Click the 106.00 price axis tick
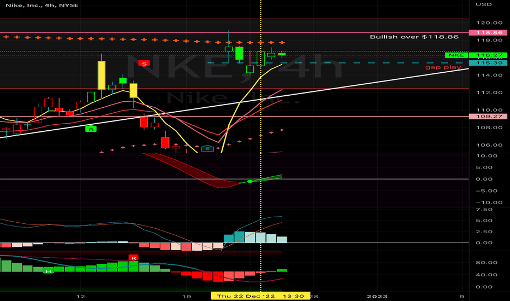510x301 pixels. [489, 145]
